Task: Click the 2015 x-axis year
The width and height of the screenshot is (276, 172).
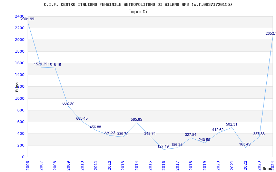Action: click(x=150, y=166)
